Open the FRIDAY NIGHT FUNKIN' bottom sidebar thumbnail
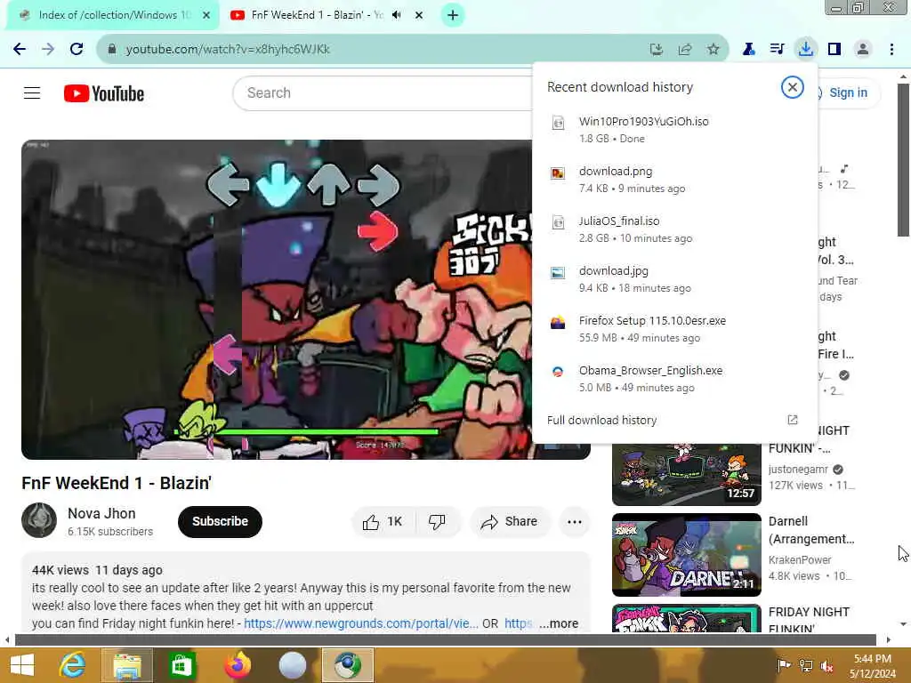This screenshot has width=911, height=683. coord(686,618)
